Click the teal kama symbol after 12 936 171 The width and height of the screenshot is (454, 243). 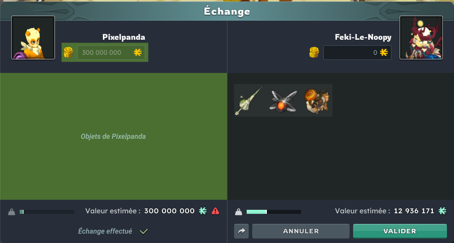point(442,211)
